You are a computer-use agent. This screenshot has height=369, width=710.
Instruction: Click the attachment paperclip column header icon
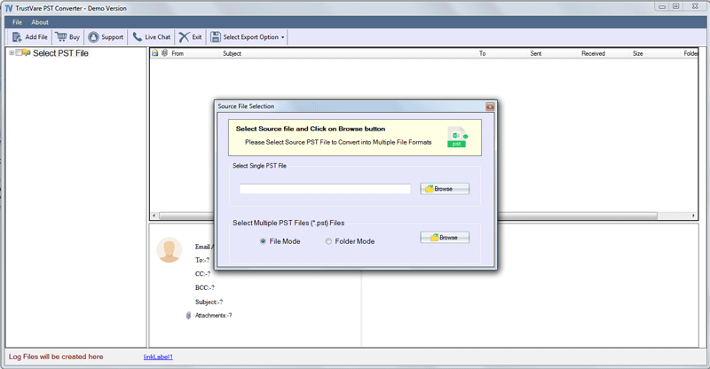pos(165,53)
